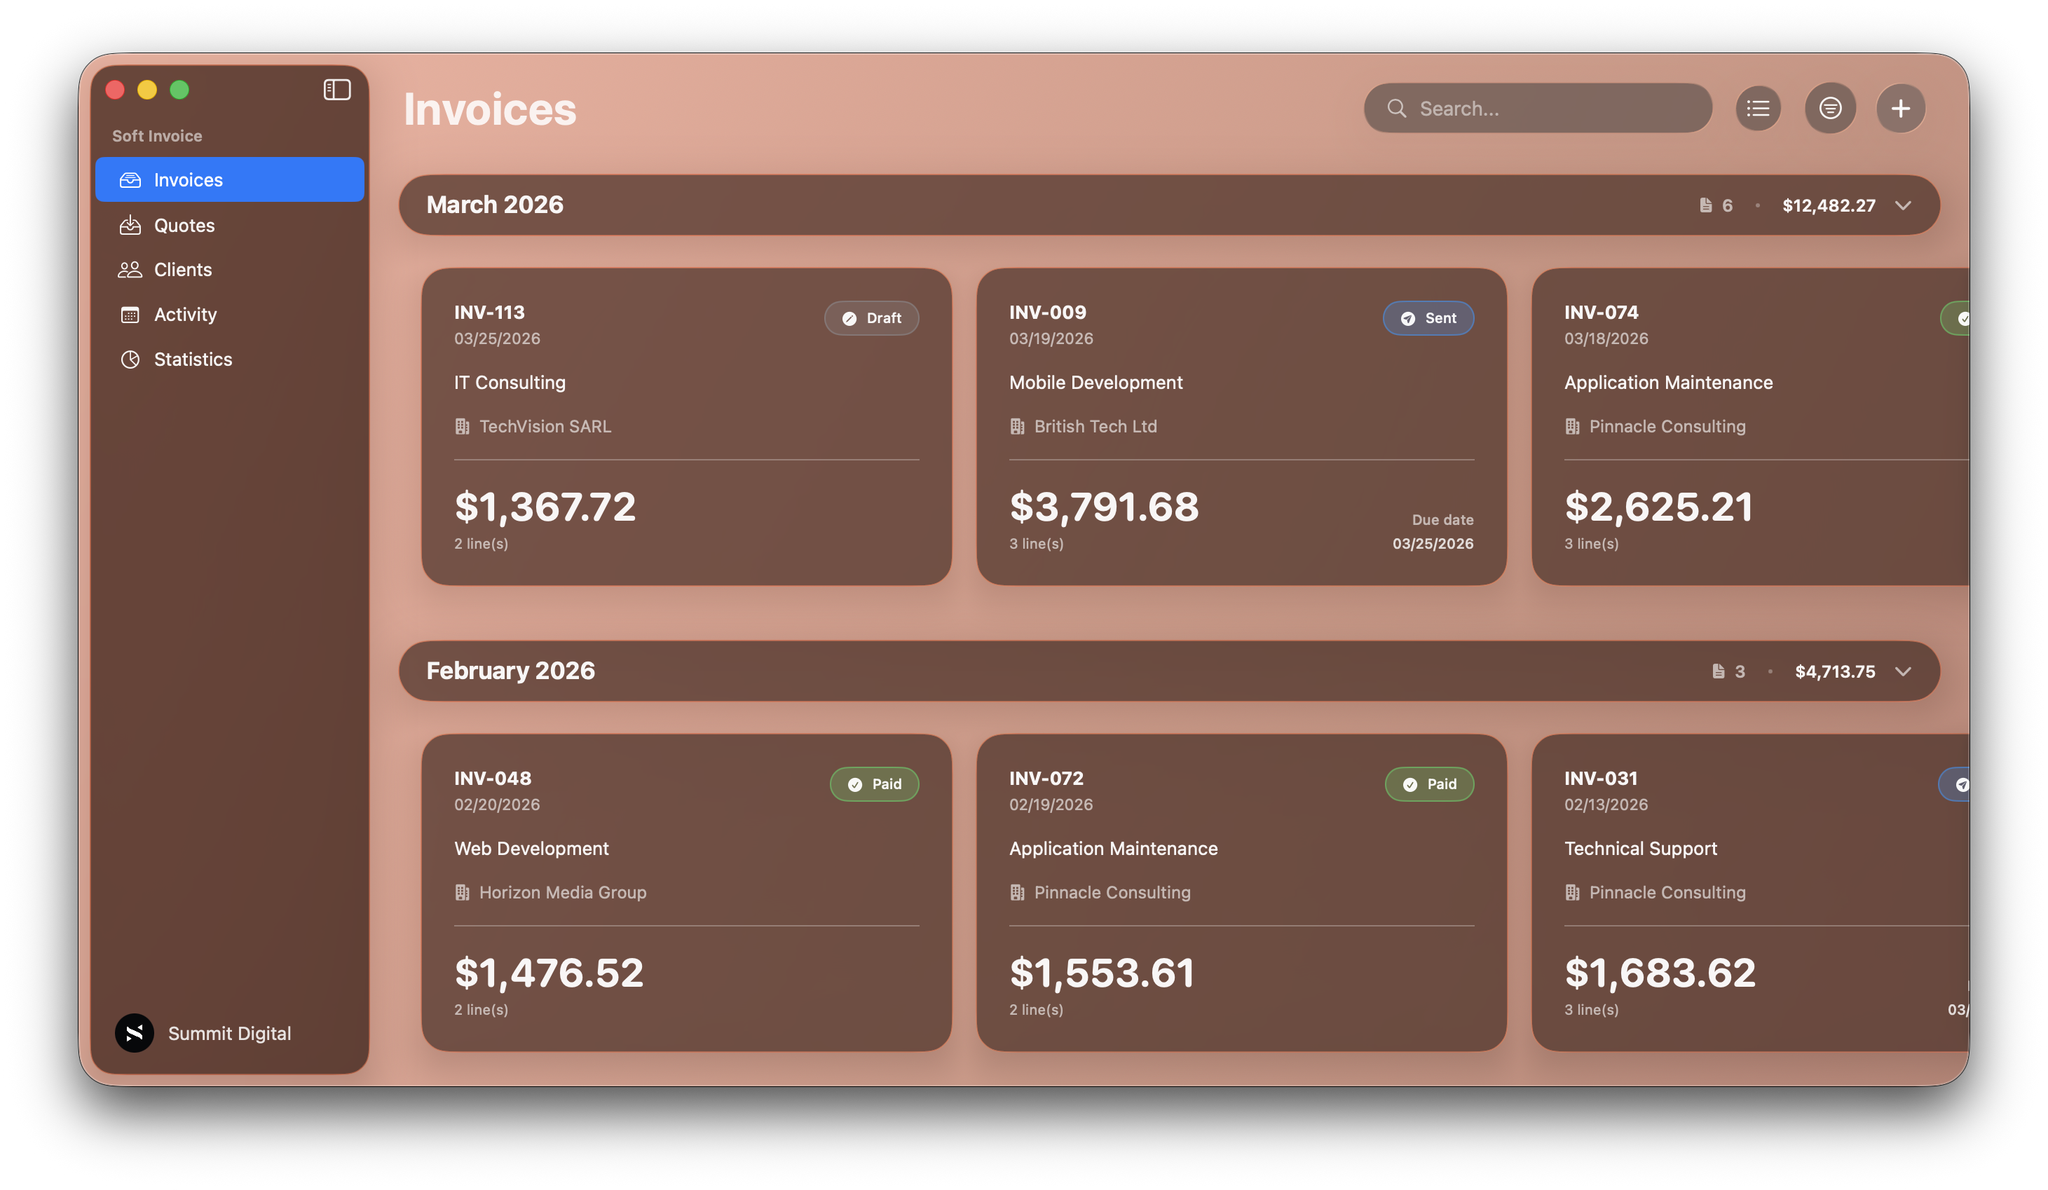This screenshot has width=2048, height=1190.
Task: Click Pinnacle Consulting on INV-072
Action: (x=1112, y=893)
